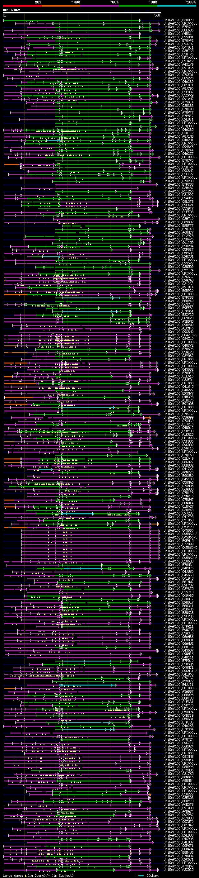Open the UniRef100_A4RWC6 entry
Image resolution: width=199 pixels, height=878 pixels.
(x=178, y=568)
